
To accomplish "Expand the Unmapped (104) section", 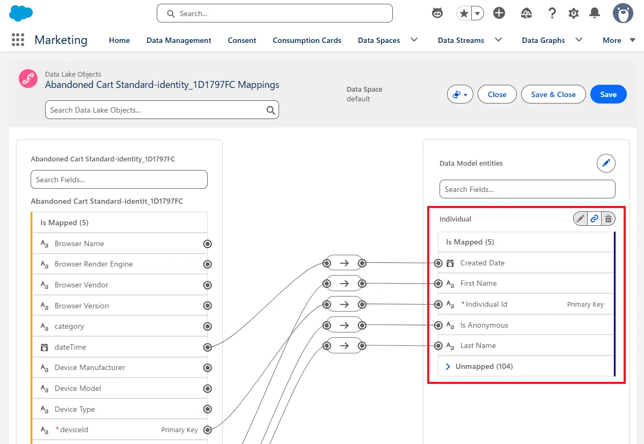I will (448, 366).
